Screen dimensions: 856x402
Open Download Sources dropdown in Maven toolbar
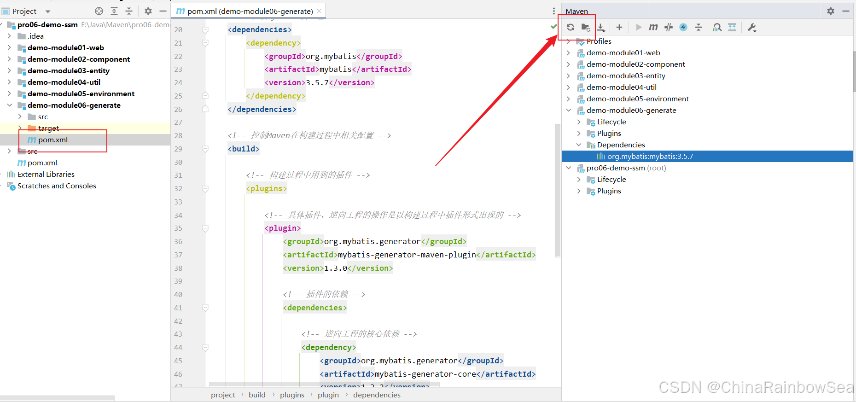click(x=601, y=28)
